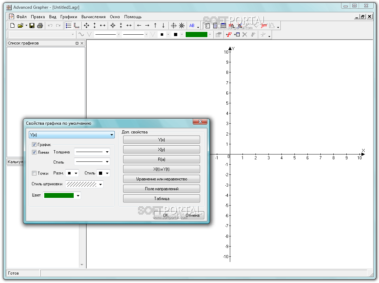Toggle the graph list panel icon
Screen dimensions: 379x283
pyautogui.click(x=69, y=25)
